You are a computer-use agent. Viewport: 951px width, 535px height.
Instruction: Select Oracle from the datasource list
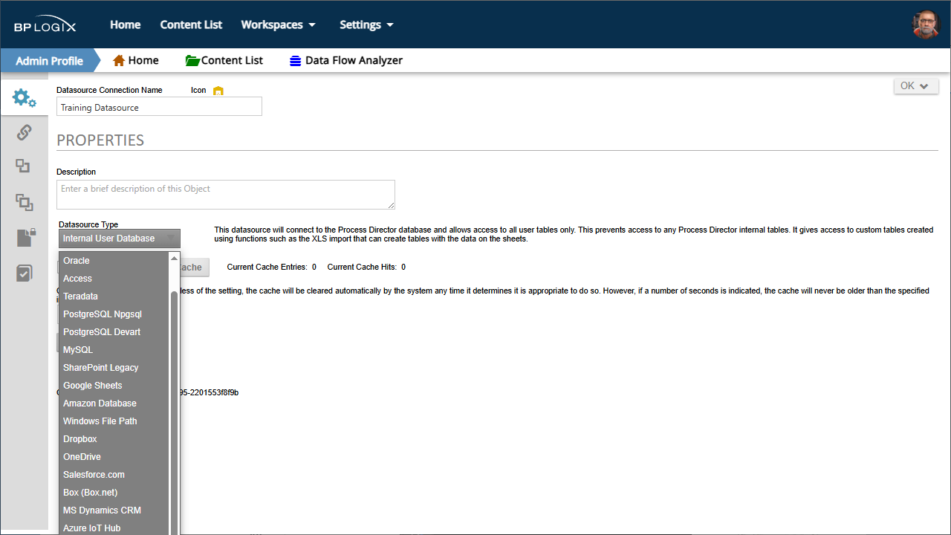pos(114,261)
